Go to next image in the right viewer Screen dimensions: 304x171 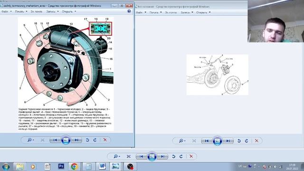pos(228,141)
